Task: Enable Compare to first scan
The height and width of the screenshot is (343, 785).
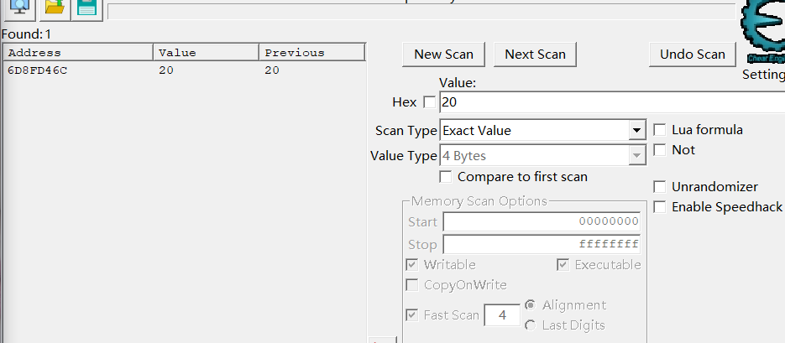Action: coord(446,177)
